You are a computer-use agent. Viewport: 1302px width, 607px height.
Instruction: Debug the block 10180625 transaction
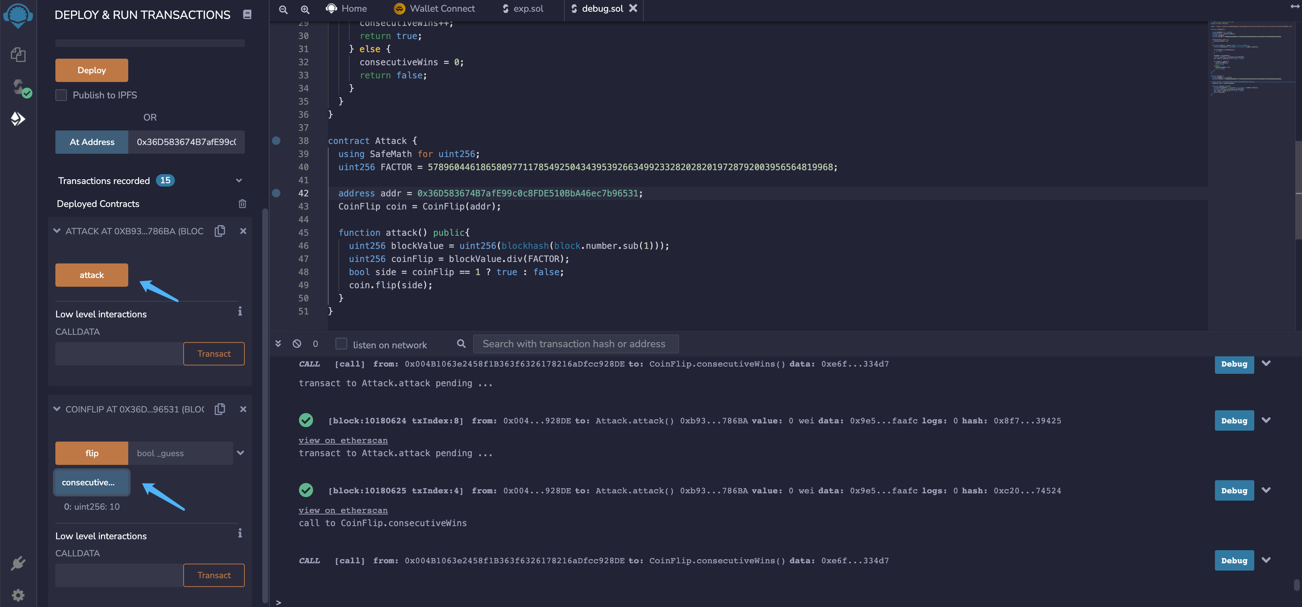[1234, 490]
